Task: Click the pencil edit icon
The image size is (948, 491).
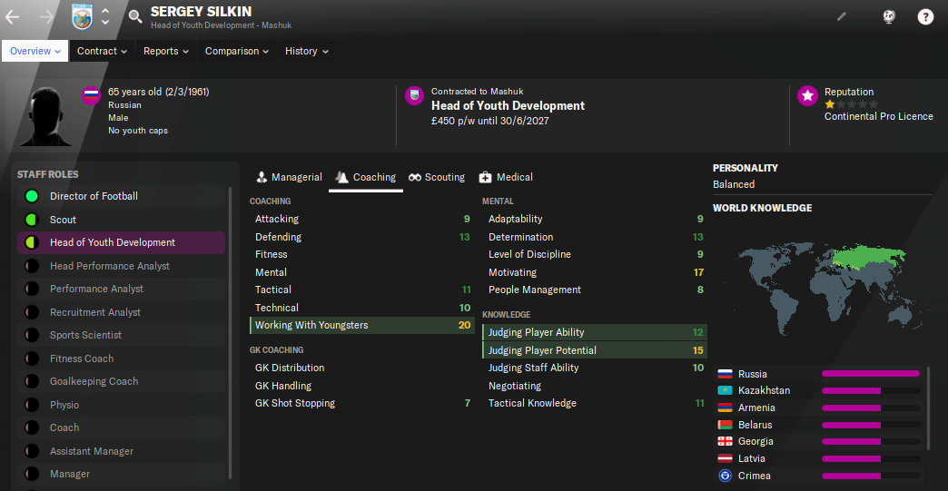Action: tap(842, 17)
